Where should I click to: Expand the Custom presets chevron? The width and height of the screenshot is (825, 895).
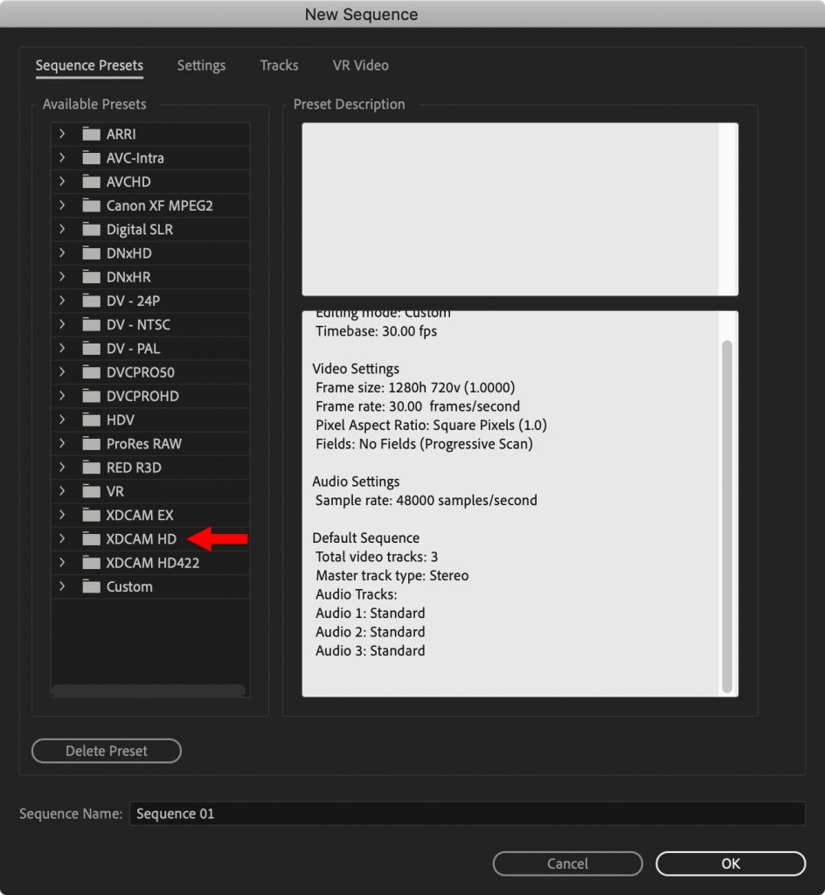[62, 586]
